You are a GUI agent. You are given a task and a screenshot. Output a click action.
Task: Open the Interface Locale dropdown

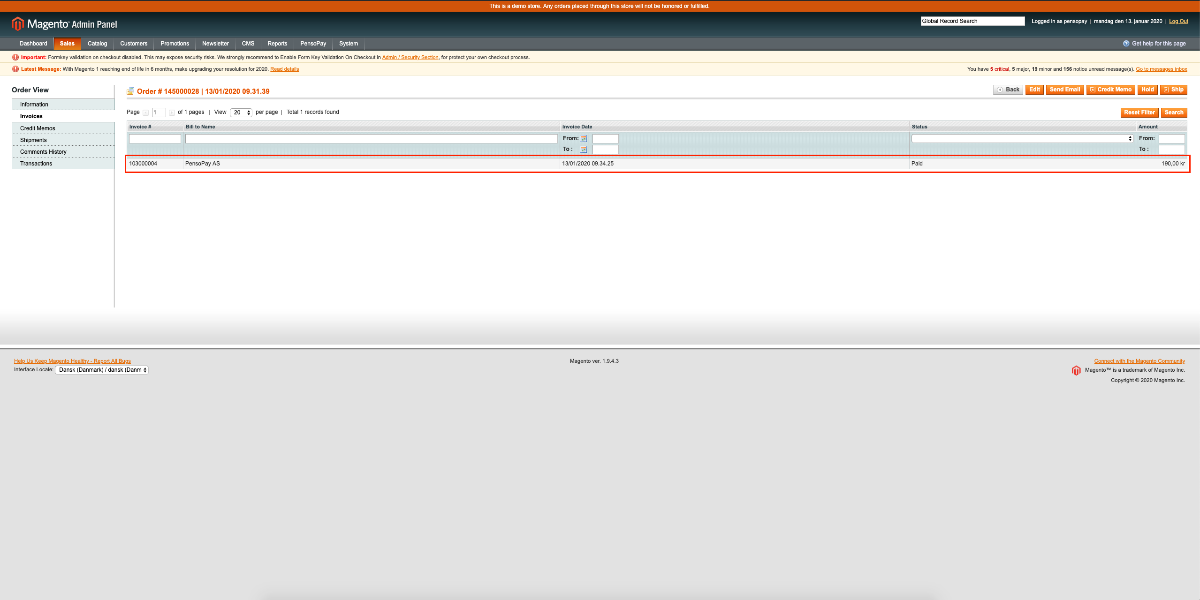102,370
